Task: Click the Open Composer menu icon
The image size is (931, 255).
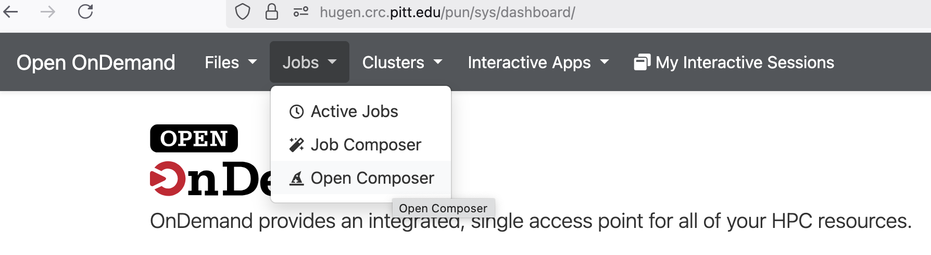Action: tap(296, 178)
